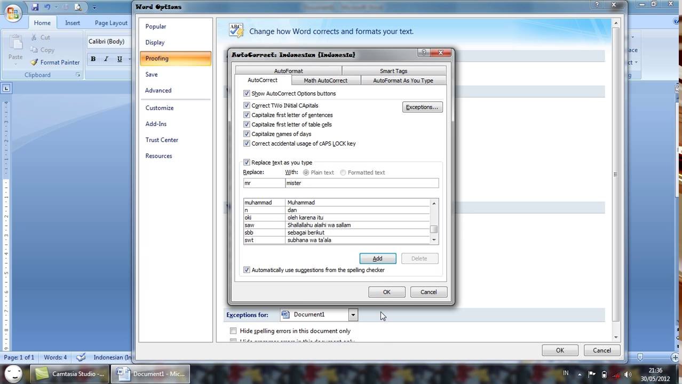Click the With field containing mister
The height and width of the screenshot is (384, 682).
coord(362,183)
